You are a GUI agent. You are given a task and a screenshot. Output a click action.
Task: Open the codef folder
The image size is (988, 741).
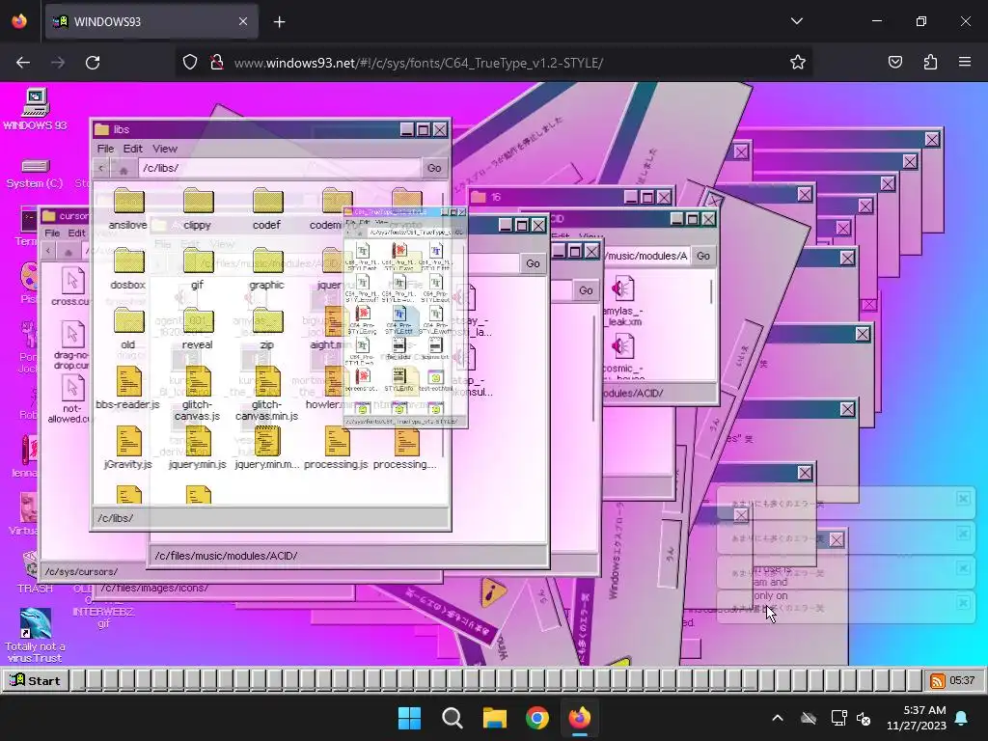[x=266, y=209]
